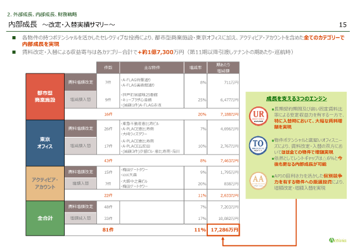Click the highlighted 17,286万円 total cell
355x251 pixels.
pyautogui.click(x=223, y=230)
